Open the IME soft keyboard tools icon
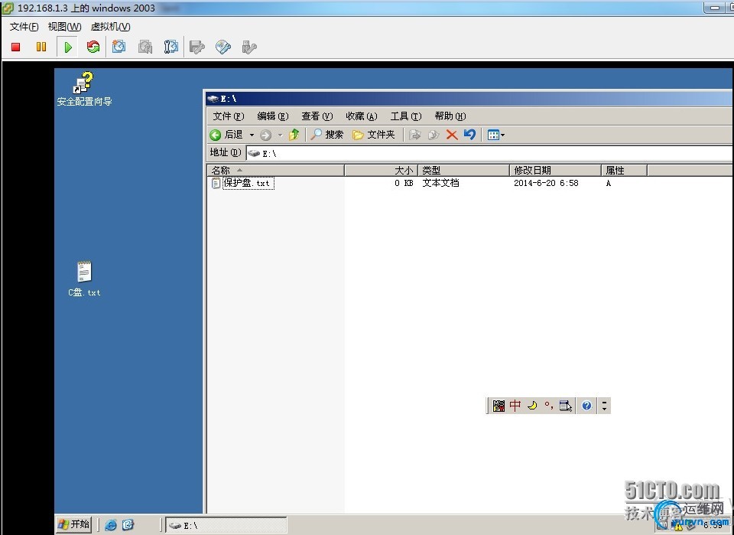Screen dimensions: 734x535 coord(566,406)
